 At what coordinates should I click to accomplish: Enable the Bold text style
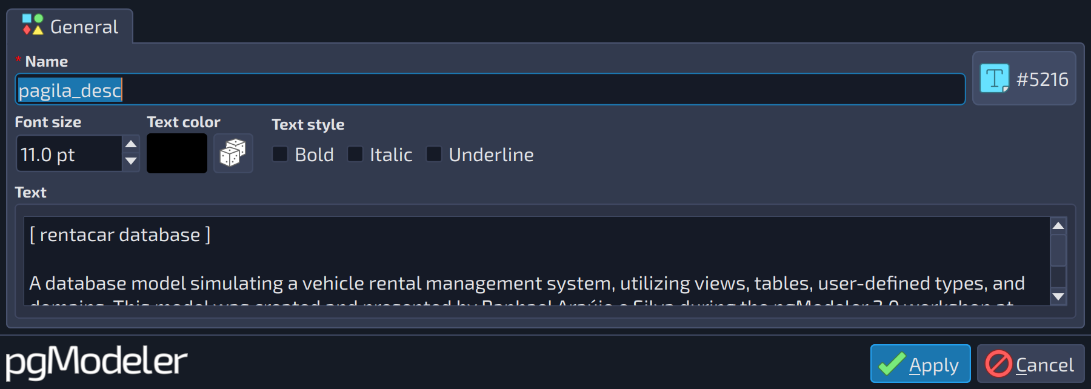pyautogui.click(x=280, y=154)
